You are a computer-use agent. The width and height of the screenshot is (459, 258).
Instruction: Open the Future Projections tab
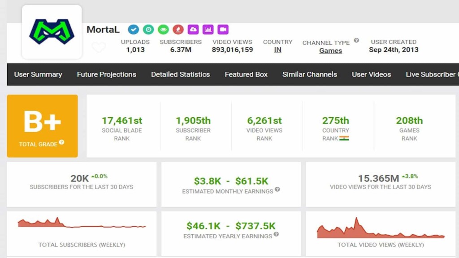coord(107,74)
